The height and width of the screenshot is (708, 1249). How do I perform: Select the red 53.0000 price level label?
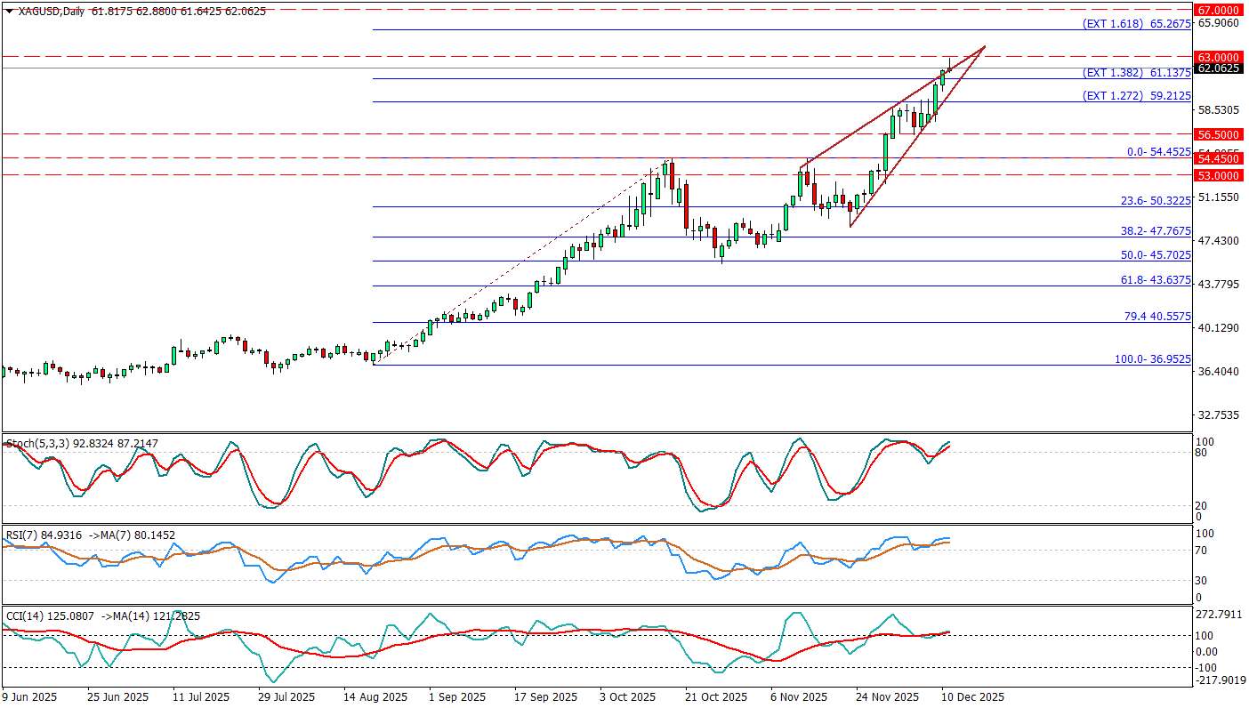point(1219,175)
